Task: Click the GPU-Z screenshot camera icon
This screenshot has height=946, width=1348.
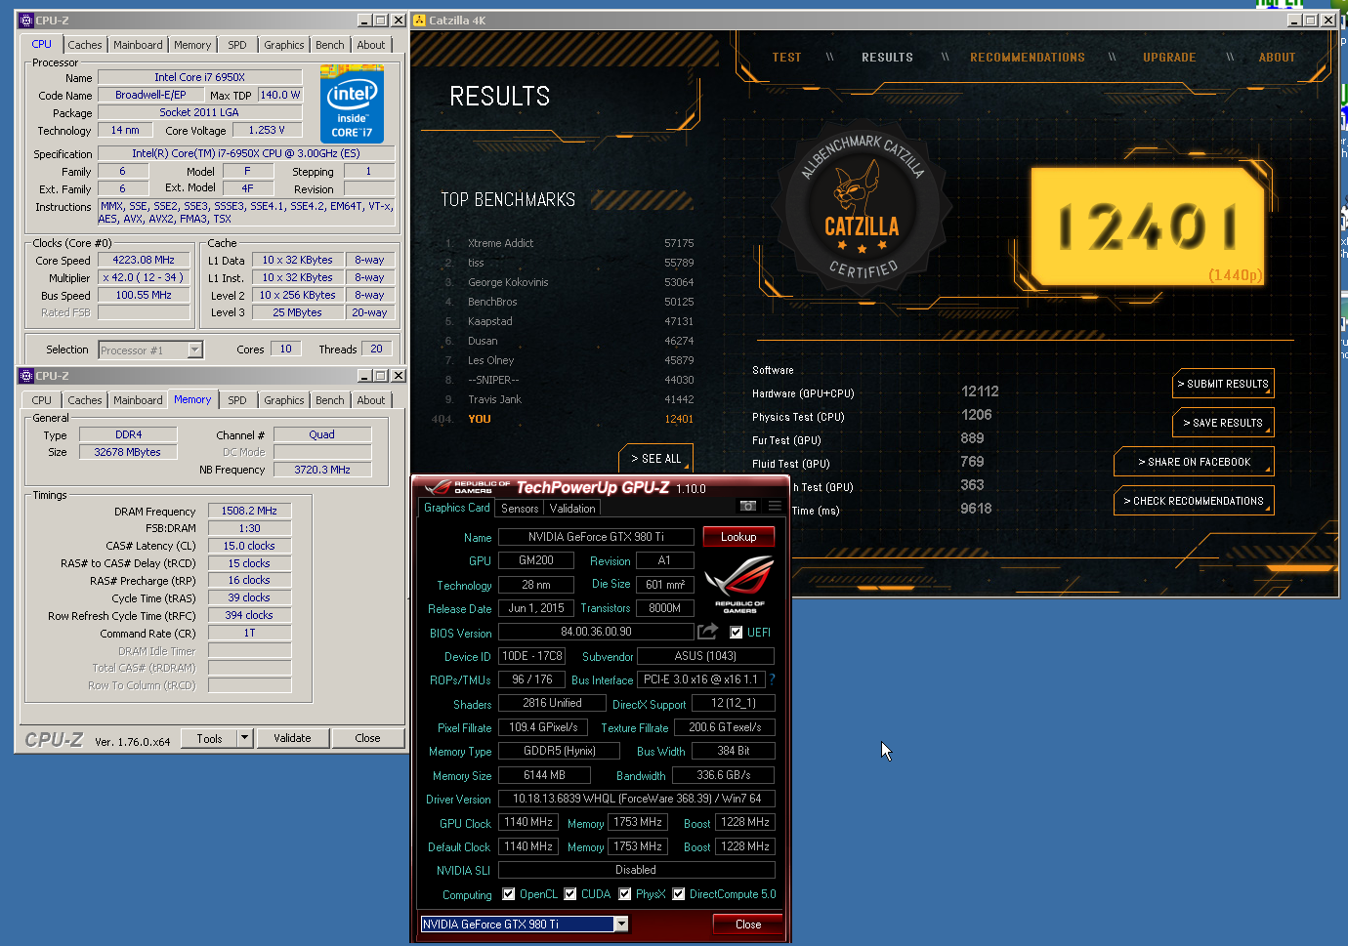Action: pos(747,506)
